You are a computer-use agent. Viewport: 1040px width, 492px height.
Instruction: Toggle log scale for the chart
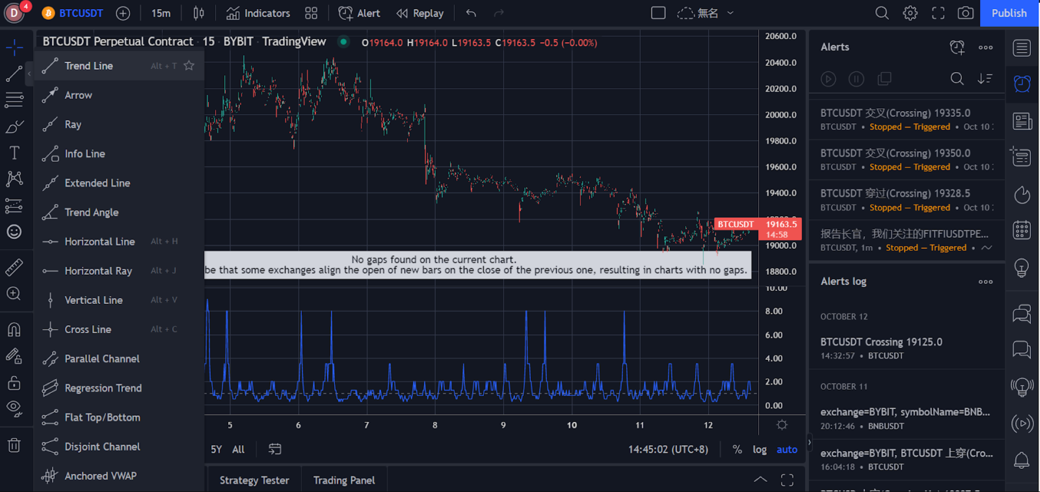pyautogui.click(x=759, y=449)
